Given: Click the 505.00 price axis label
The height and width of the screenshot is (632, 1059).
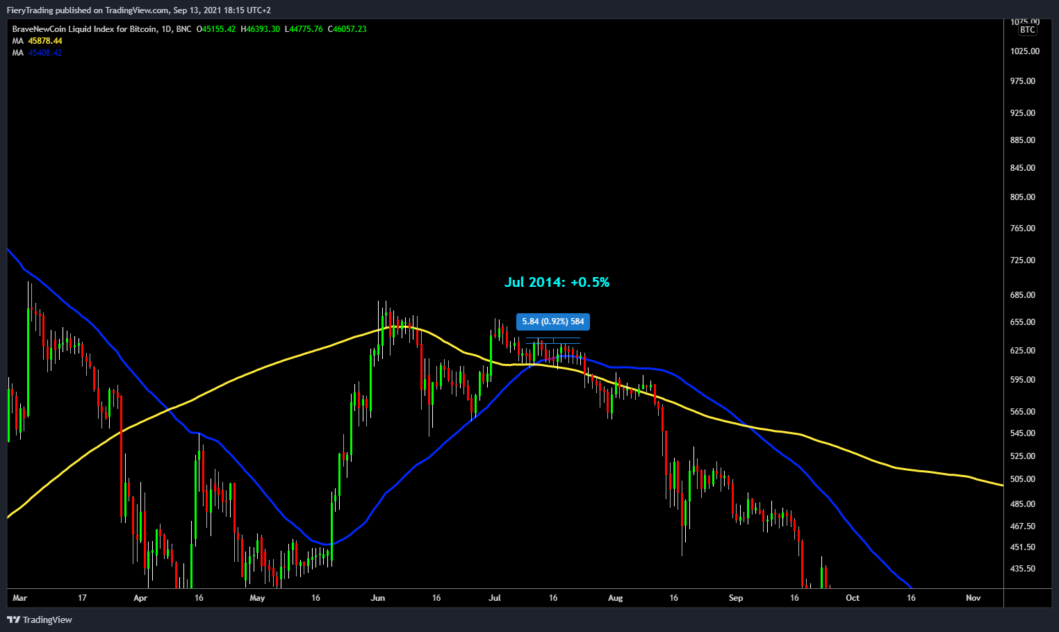Looking at the screenshot, I should tap(1023, 479).
